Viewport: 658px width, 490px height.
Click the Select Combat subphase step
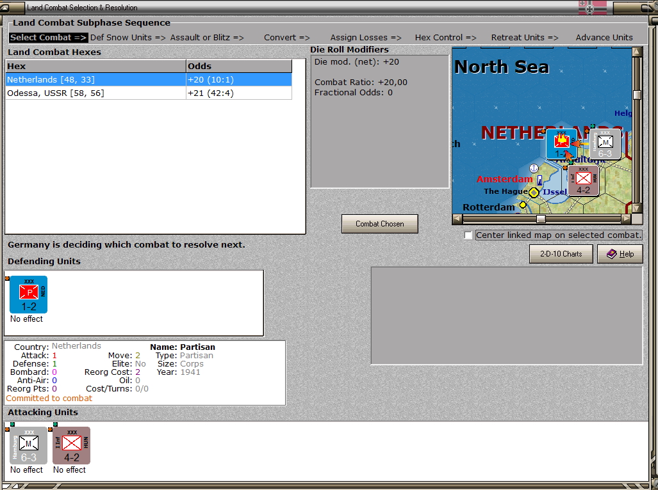click(x=48, y=37)
